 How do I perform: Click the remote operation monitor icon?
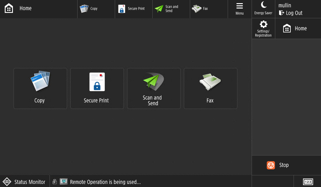[64, 181]
